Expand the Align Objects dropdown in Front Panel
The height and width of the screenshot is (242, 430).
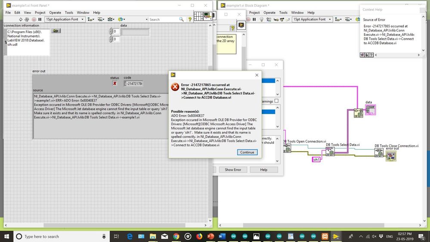91,19
